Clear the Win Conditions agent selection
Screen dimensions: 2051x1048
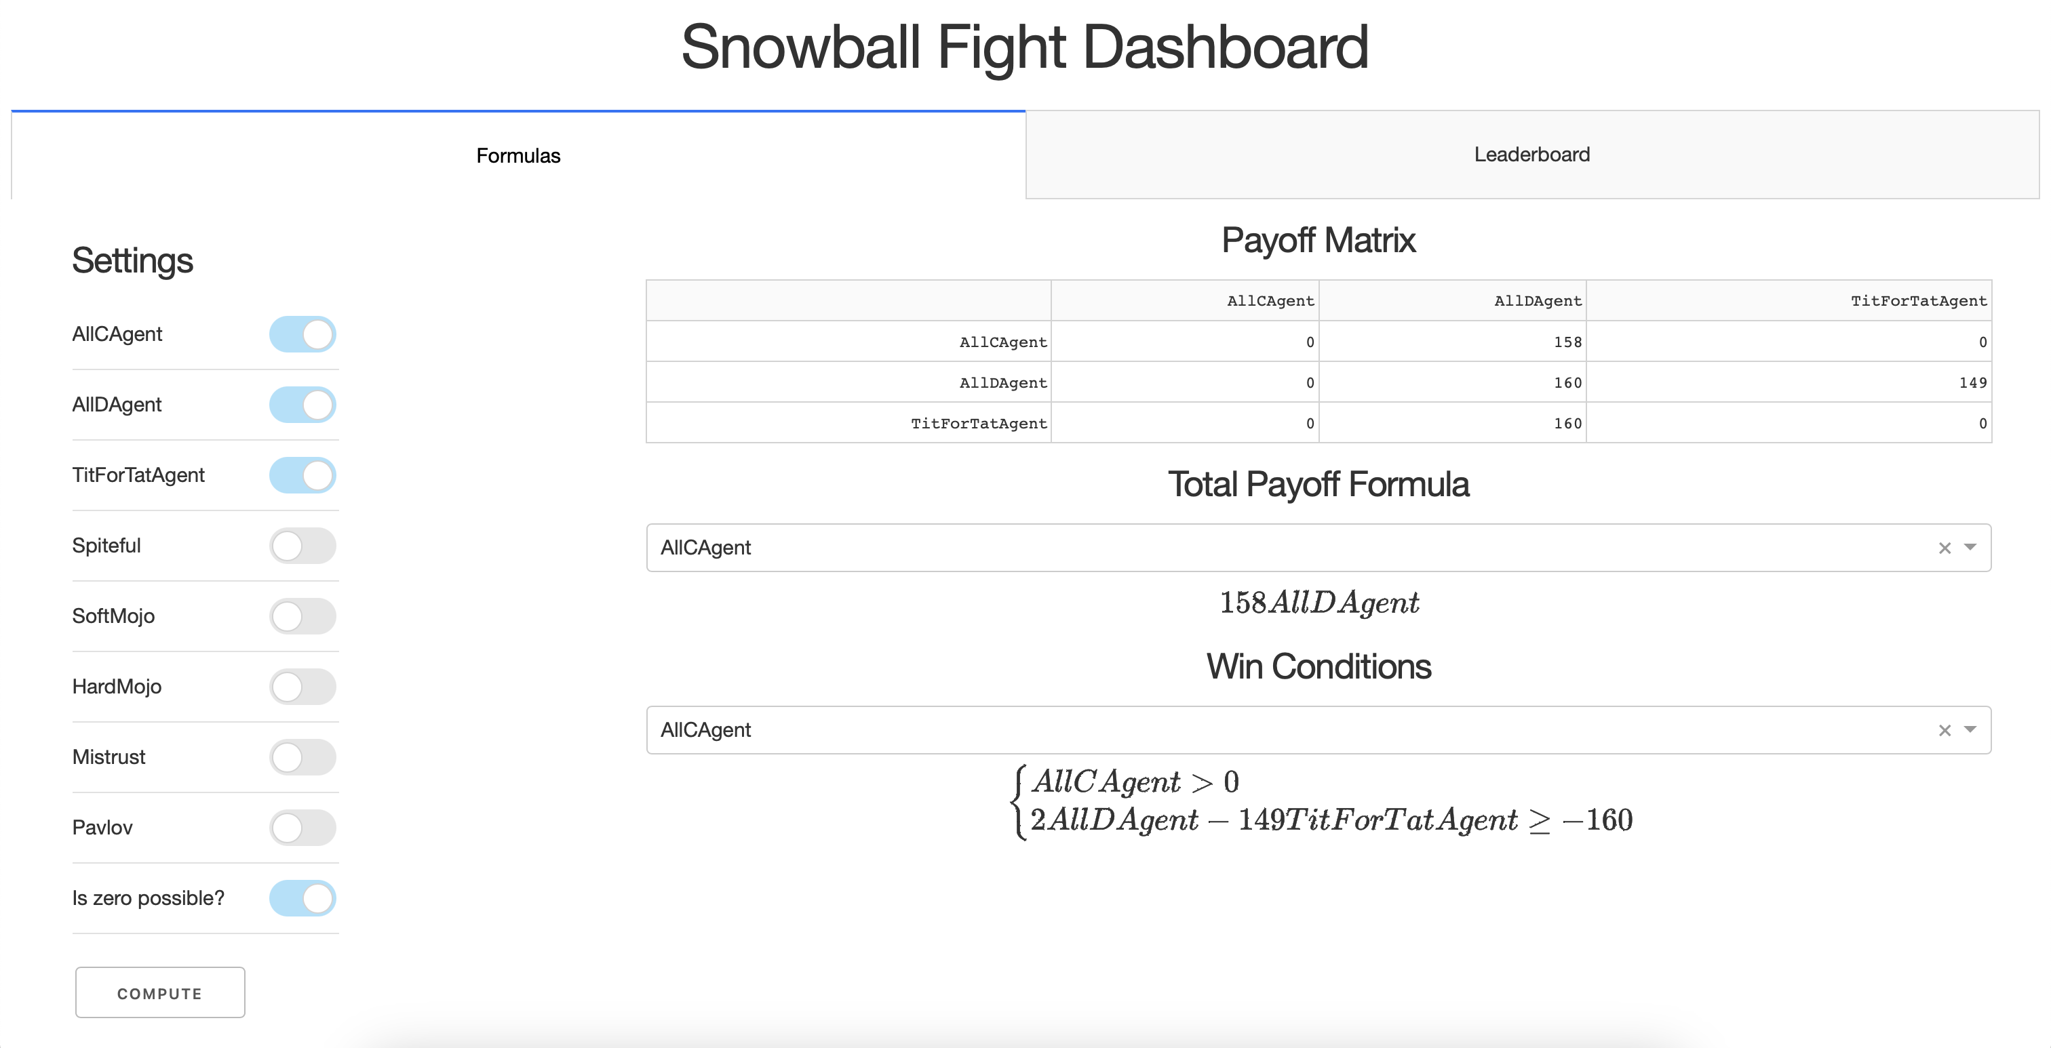(x=1945, y=729)
